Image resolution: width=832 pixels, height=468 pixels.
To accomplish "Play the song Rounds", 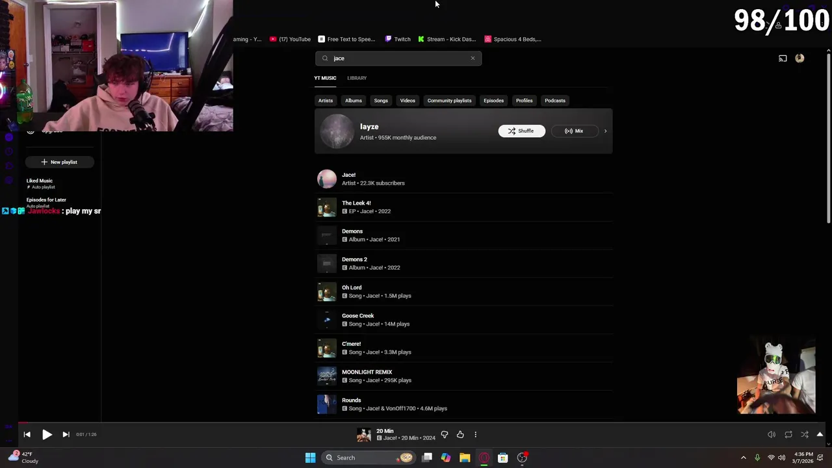I will (464, 404).
